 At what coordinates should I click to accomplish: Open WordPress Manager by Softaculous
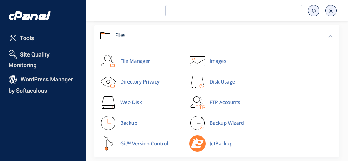(x=41, y=85)
